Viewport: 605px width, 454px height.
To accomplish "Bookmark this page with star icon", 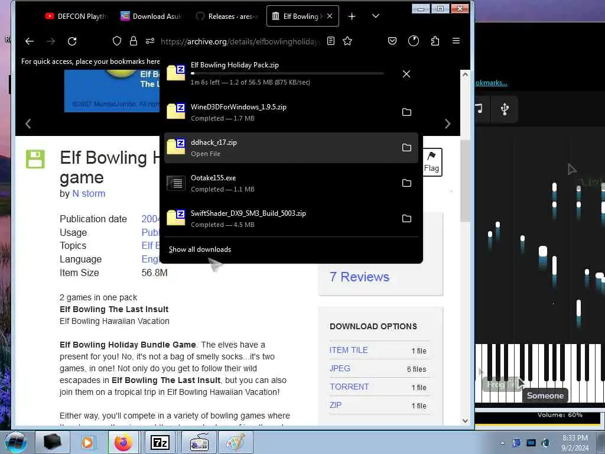I will [x=347, y=41].
